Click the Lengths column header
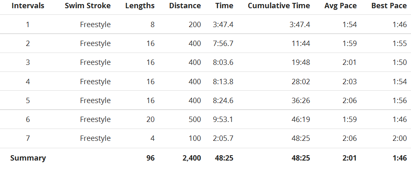The width and height of the screenshot is (411, 170). (140, 6)
